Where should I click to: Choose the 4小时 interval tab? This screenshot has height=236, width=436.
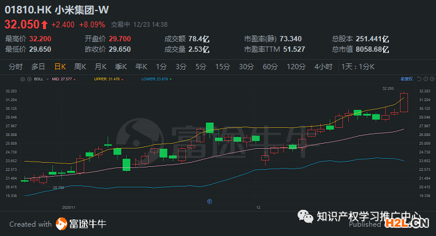pyautogui.click(x=323, y=67)
